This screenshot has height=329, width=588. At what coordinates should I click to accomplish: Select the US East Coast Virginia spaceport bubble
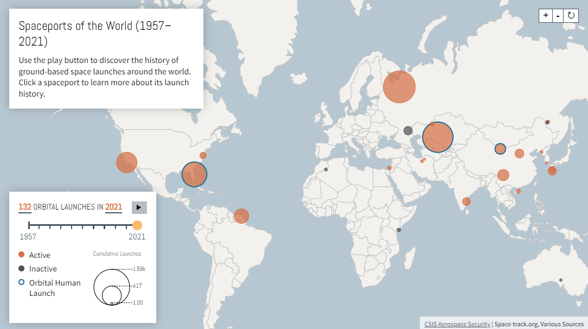[203, 155]
